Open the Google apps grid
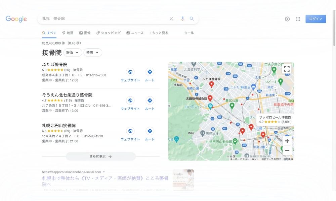The height and width of the screenshot is (201, 336). (298, 19)
